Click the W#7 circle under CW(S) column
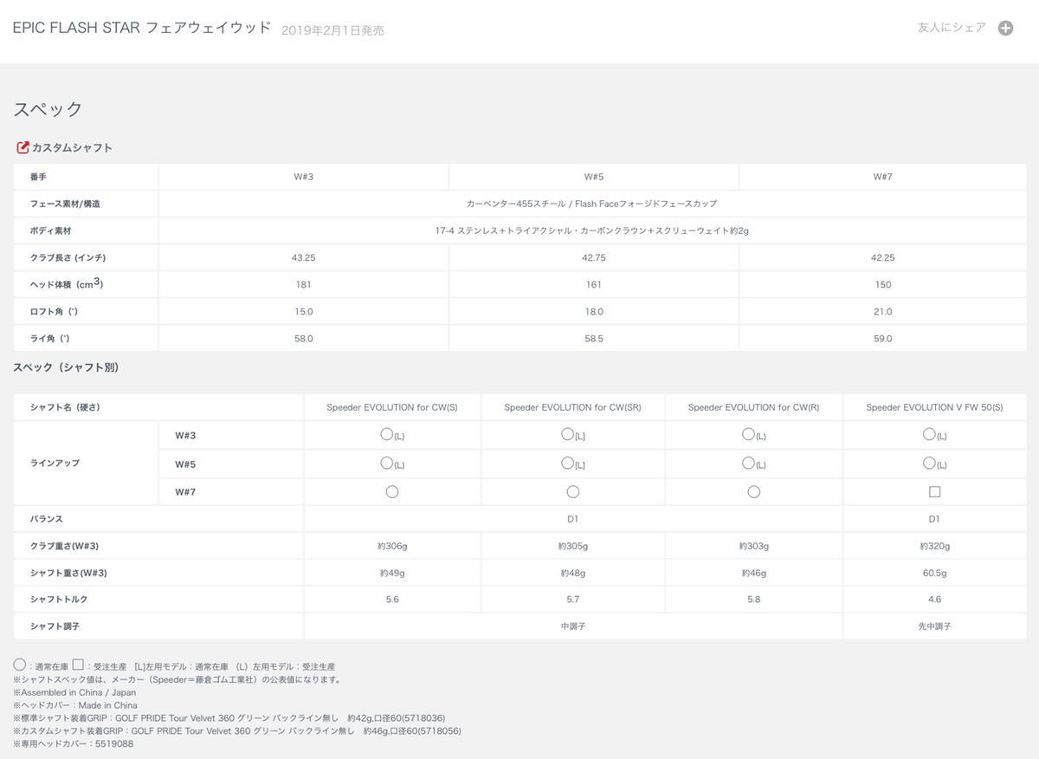 click(392, 491)
